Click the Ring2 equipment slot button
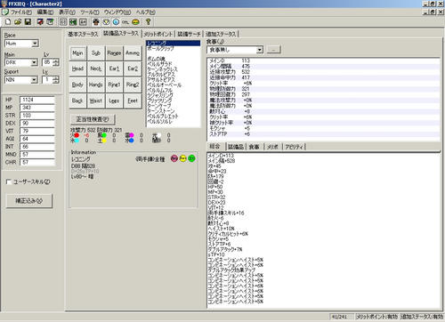The image size is (445, 322). (x=133, y=85)
